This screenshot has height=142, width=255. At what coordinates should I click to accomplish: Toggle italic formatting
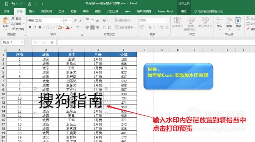35,27
